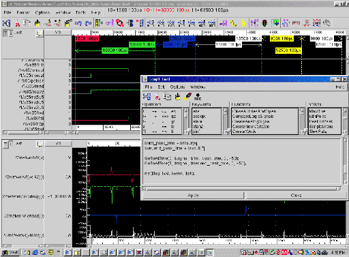Open the File menu in Script Tool window
The image size is (349, 257).
[x=149, y=87]
